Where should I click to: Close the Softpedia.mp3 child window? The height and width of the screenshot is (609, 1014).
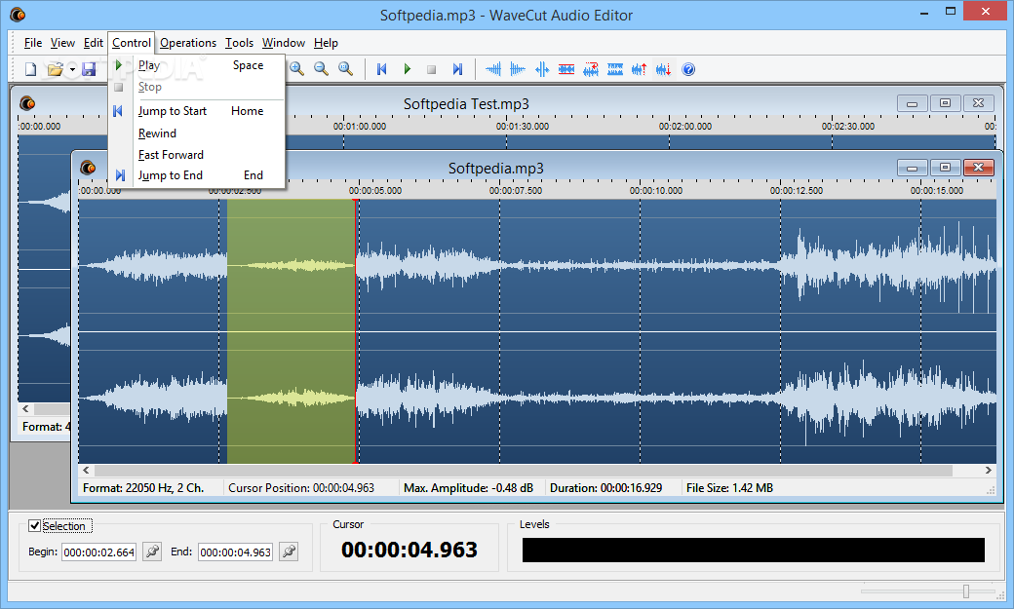coord(979,169)
